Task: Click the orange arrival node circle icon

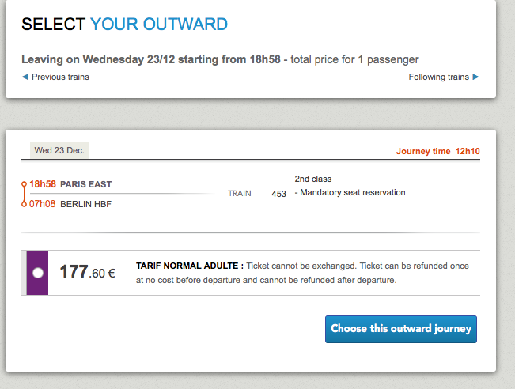Action: click(24, 204)
